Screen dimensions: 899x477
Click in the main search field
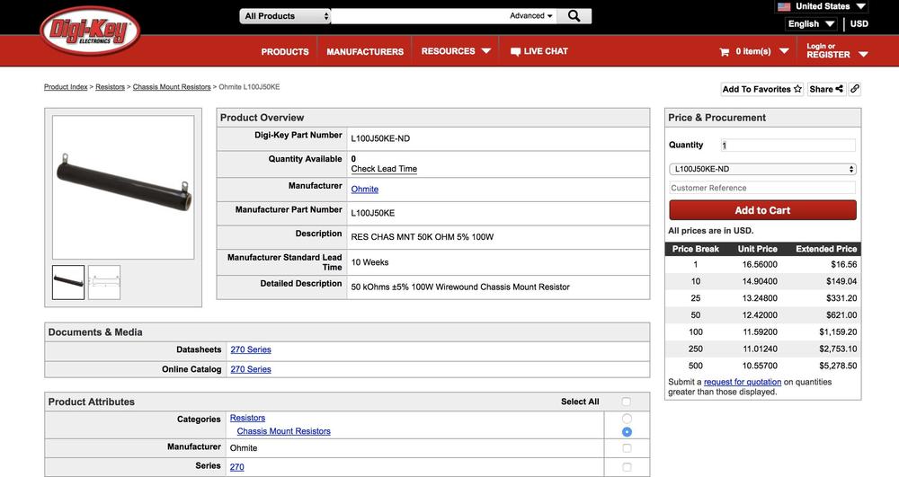[x=419, y=16]
